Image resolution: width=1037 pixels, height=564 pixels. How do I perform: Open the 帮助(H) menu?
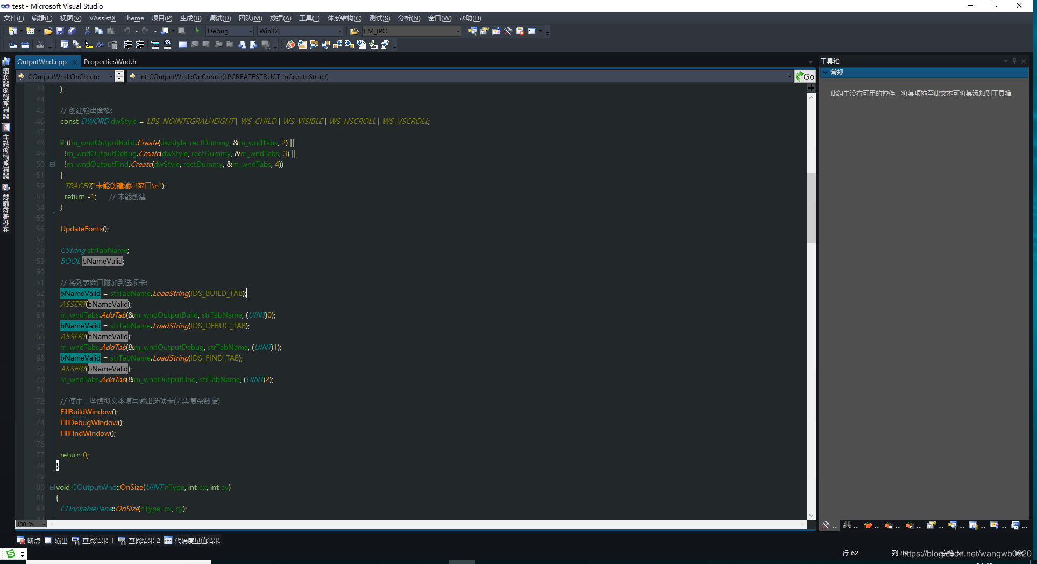pos(470,18)
